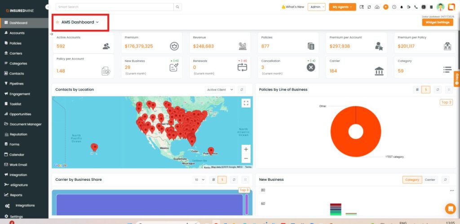The image size is (460, 224).
Task: Click the clock history icon in header
Action: click(x=394, y=7)
